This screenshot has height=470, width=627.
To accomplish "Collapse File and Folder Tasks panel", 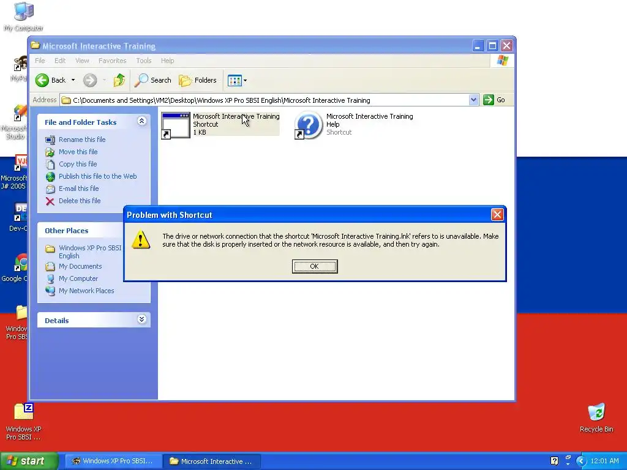I will click(141, 121).
